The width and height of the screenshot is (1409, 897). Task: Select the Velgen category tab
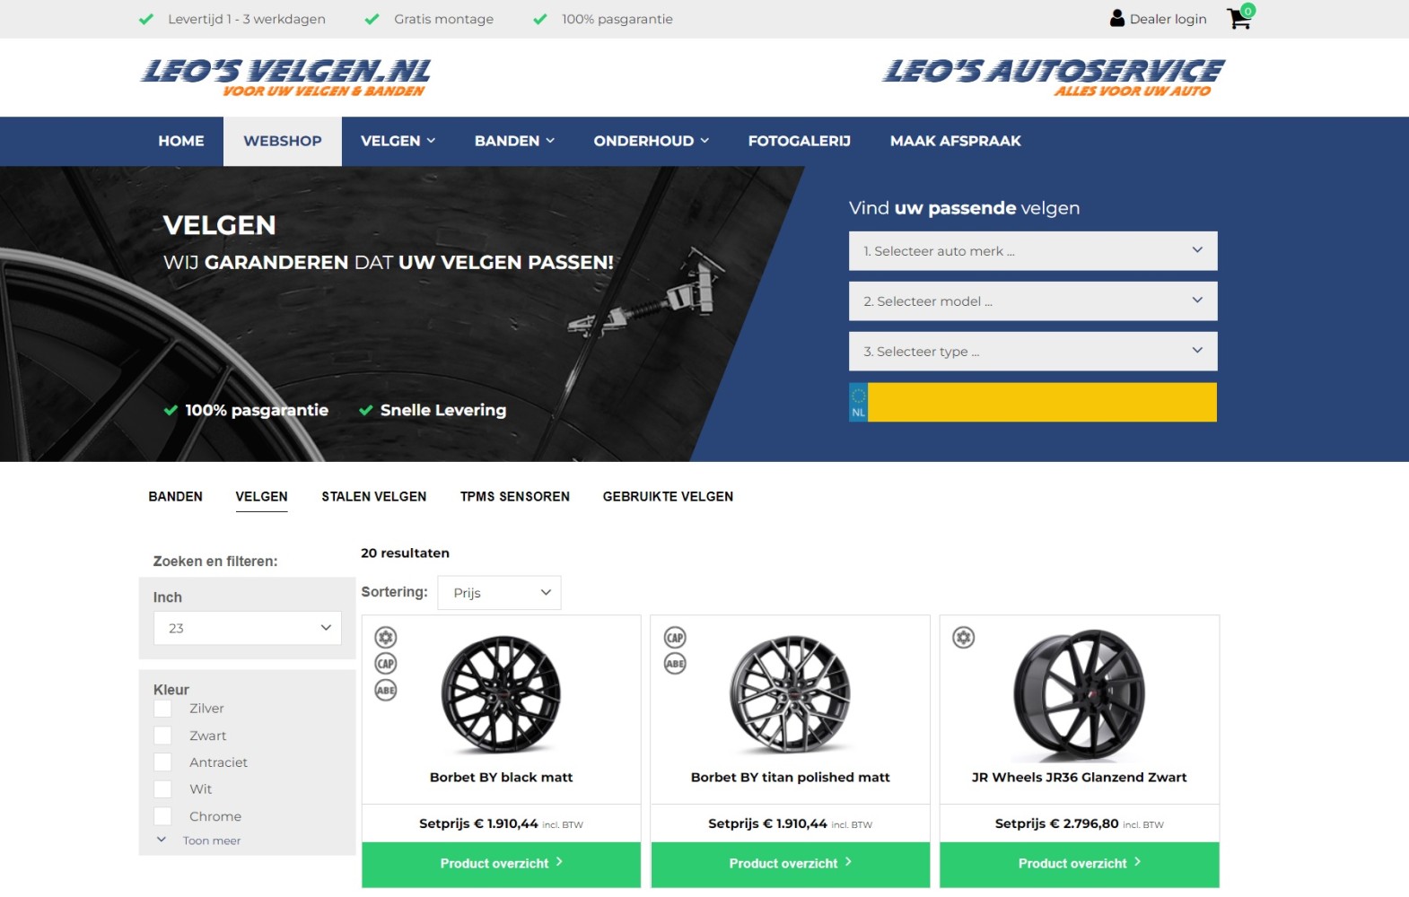pos(262,497)
